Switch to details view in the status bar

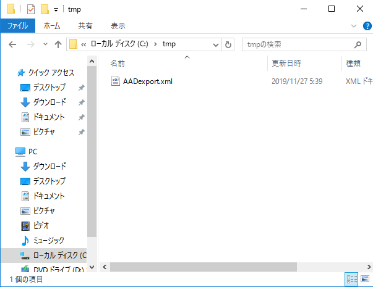click(x=351, y=279)
